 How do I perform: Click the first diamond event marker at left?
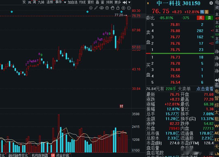pos(12,12)
